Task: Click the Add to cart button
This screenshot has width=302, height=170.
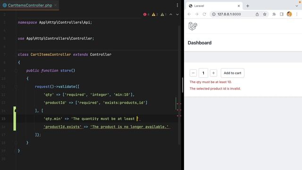Action: 233,73
